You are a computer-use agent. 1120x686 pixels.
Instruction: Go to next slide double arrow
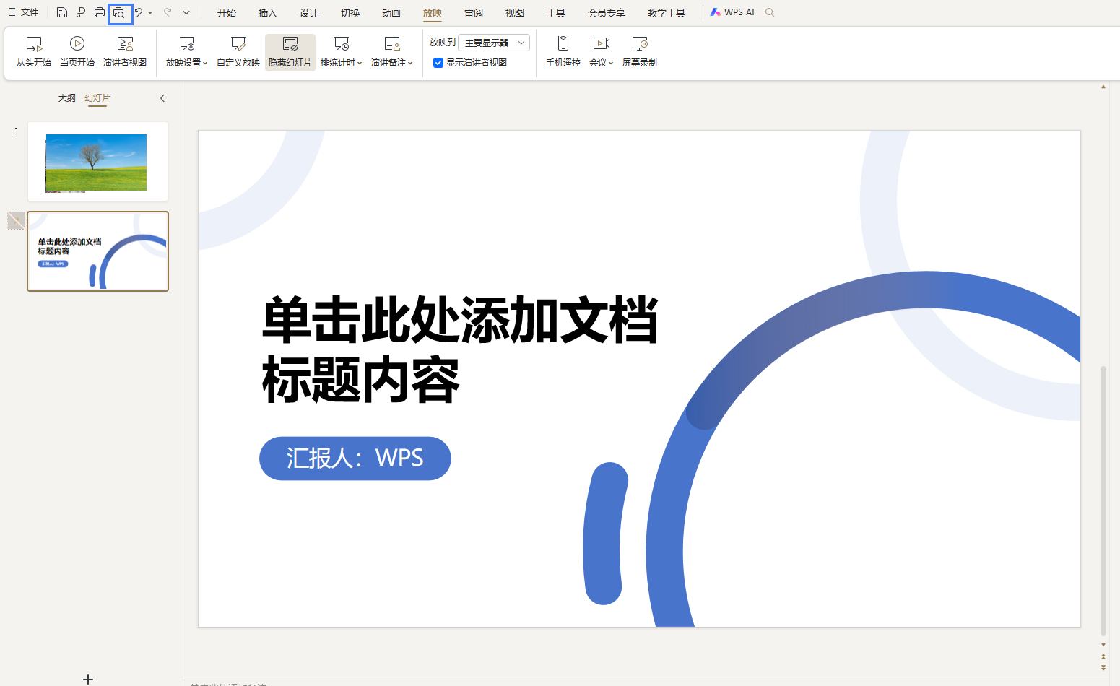pos(1103,668)
